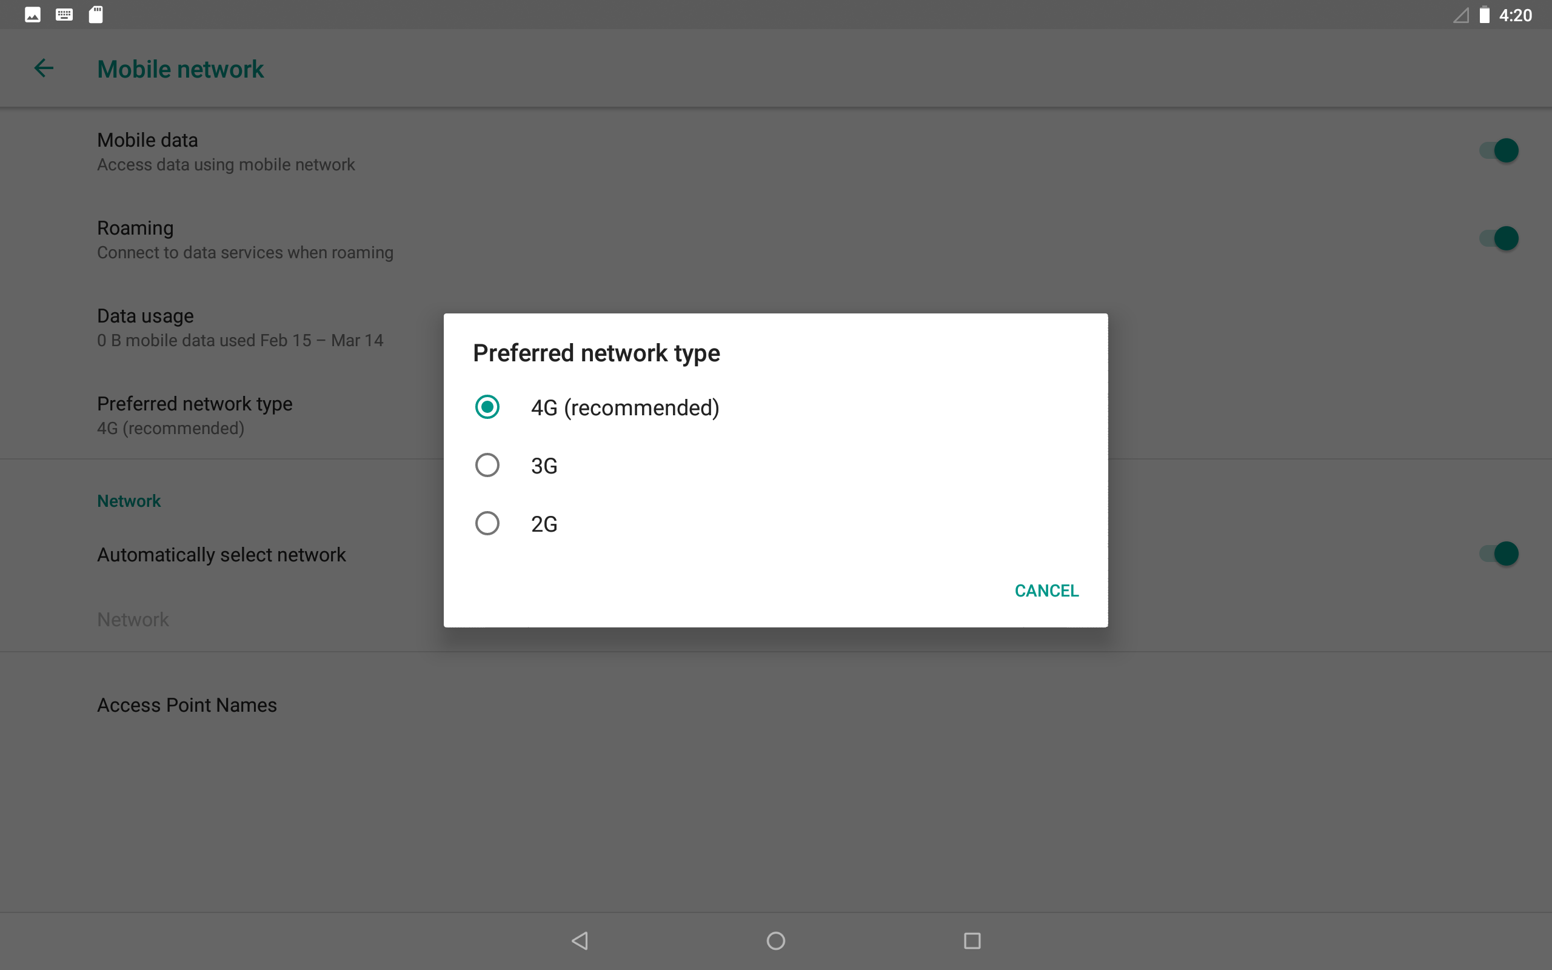Toggle the Mobile data switch
This screenshot has height=970, width=1552.
[x=1498, y=151]
